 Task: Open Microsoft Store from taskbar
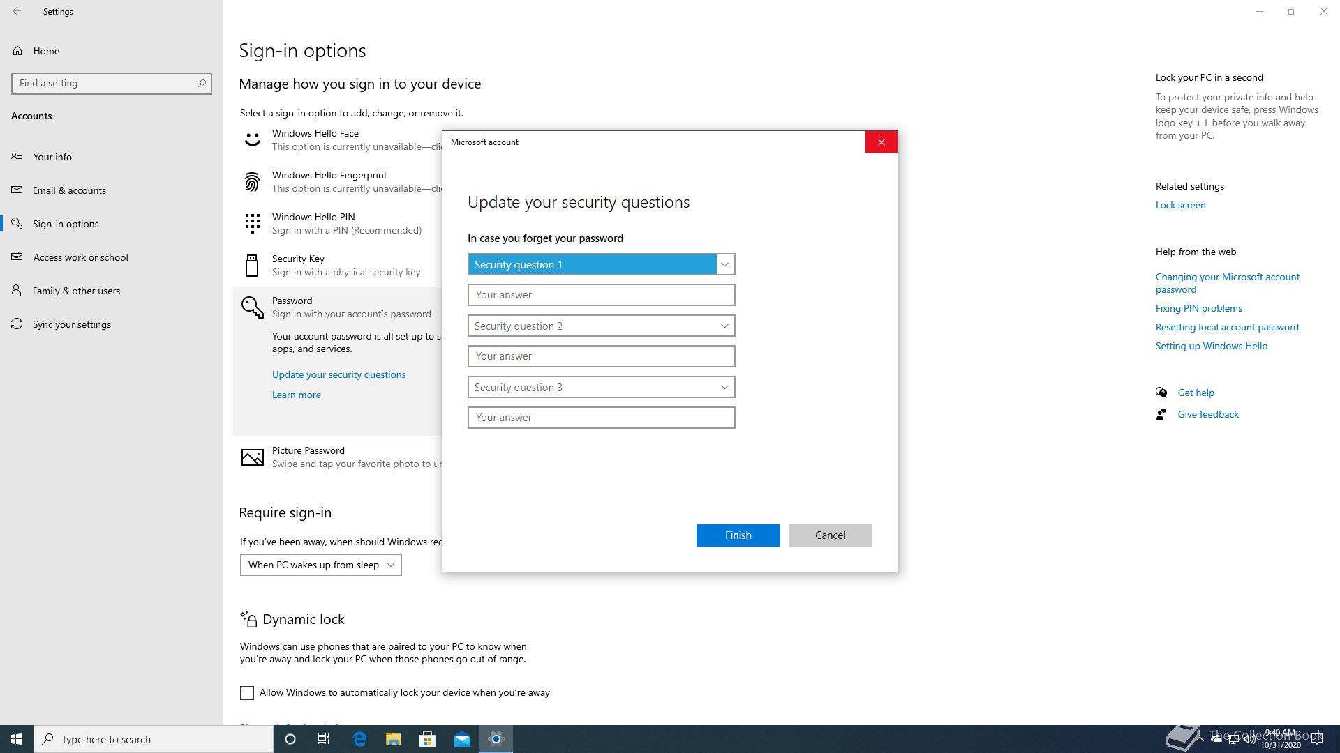pos(428,739)
